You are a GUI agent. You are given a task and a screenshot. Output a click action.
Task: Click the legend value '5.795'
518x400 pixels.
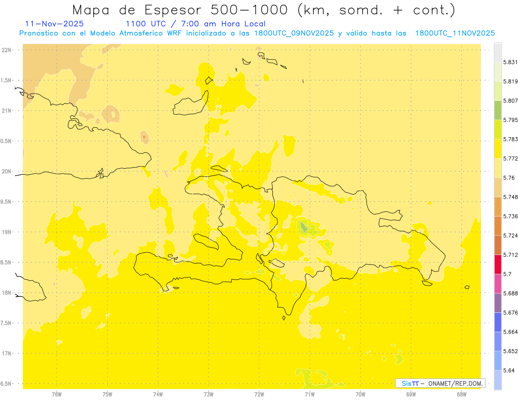coord(510,120)
